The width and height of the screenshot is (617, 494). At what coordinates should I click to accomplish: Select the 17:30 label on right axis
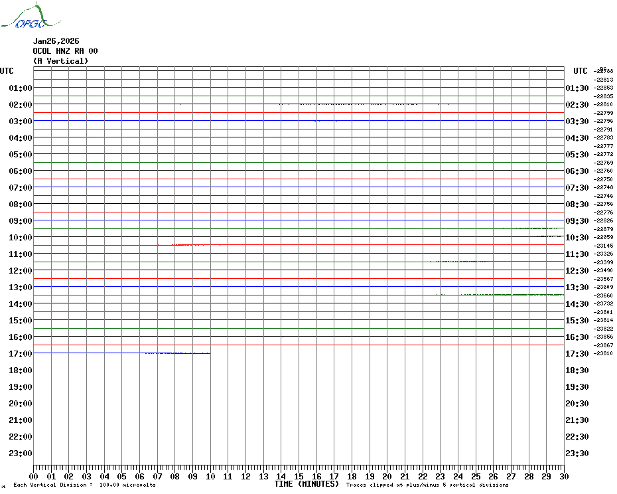tap(576, 354)
